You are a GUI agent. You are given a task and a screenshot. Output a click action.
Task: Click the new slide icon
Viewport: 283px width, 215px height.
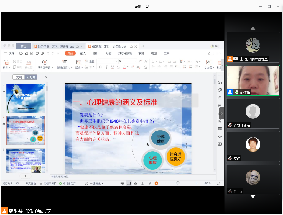click(64, 62)
